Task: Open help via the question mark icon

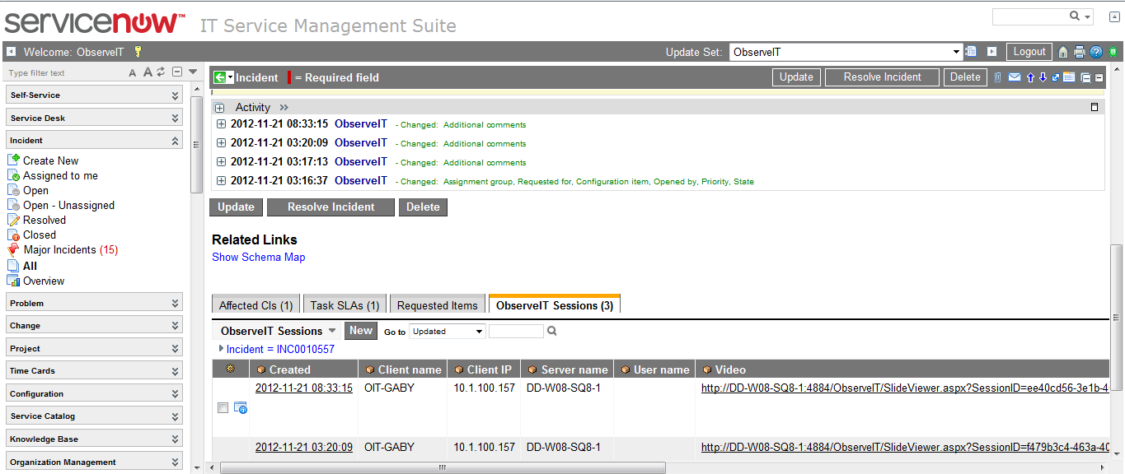Action: coord(1096,52)
